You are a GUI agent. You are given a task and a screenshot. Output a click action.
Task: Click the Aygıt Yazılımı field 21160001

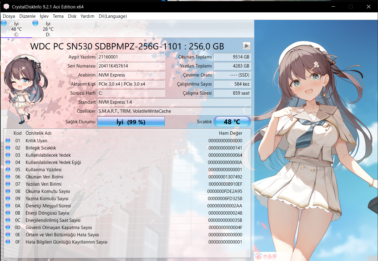point(131,57)
